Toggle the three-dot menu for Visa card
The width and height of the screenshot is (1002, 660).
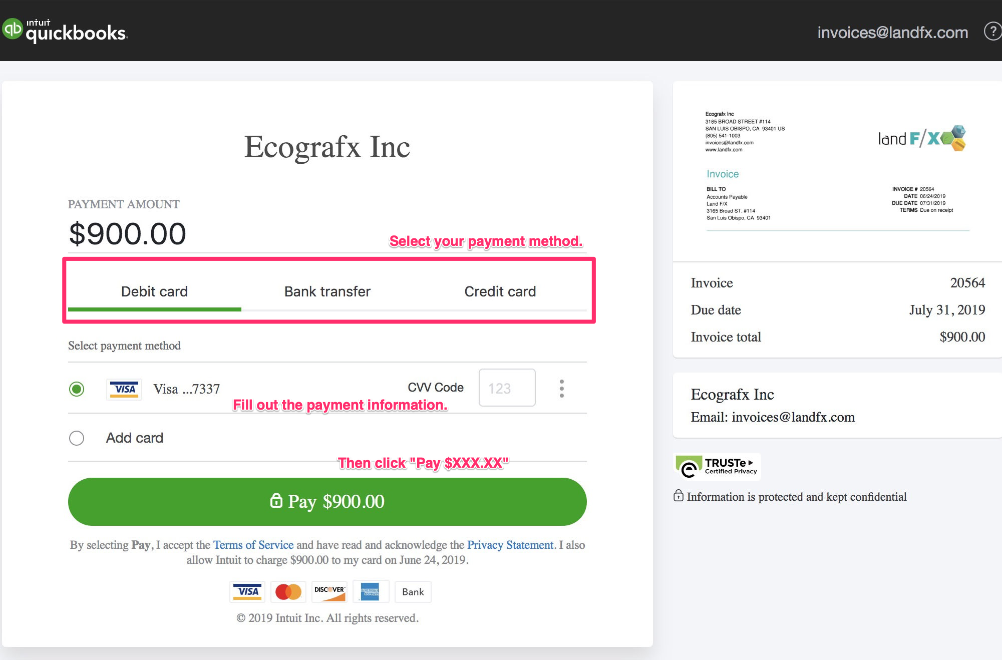pyautogui.click(x=561, y=388)
